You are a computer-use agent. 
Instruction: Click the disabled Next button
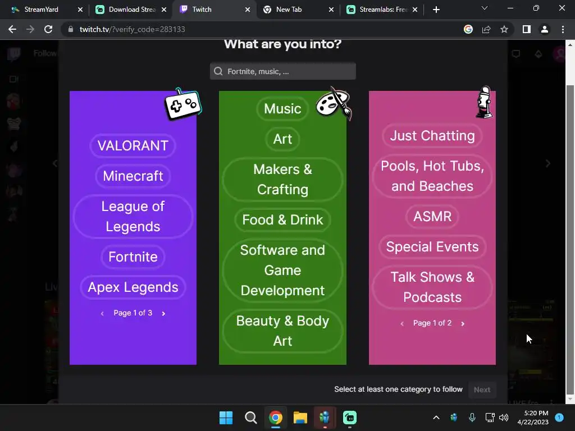482,389
